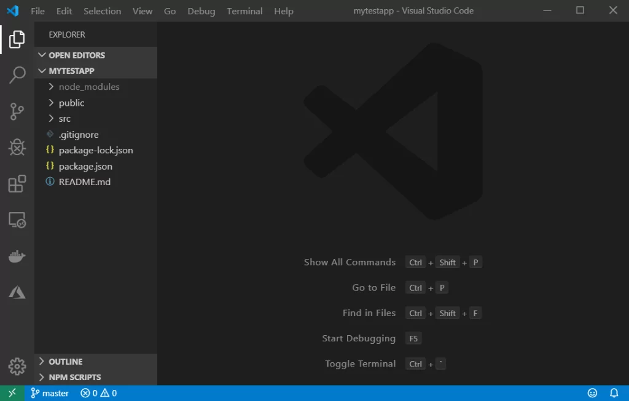Minimize the VS Code window
Screen dimensions: 629x401
point(547,11)
